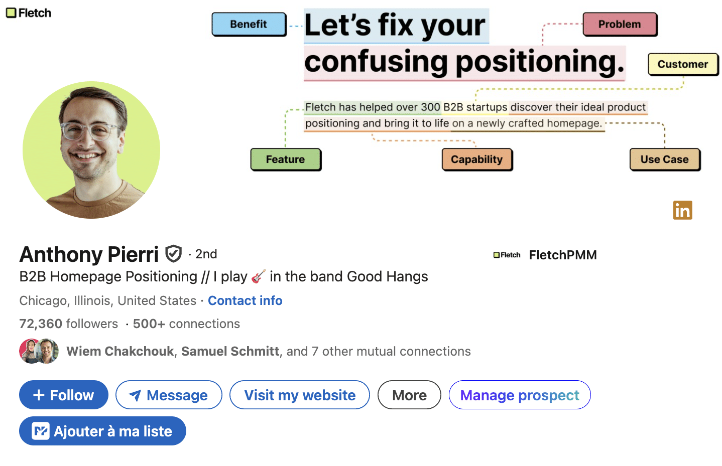Open the More options menu
722x466 pixels.
(x=409, y=395)
